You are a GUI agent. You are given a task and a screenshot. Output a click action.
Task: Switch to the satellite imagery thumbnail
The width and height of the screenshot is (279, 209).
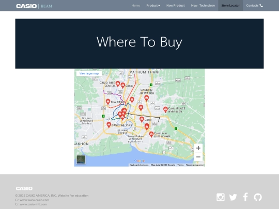pyautogui.click(x=81, y=159)
